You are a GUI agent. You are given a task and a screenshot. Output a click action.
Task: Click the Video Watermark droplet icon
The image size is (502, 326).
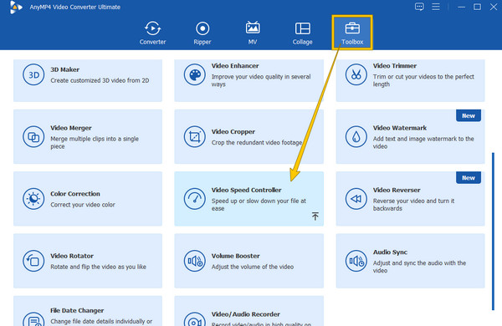(x=356, y=136)
